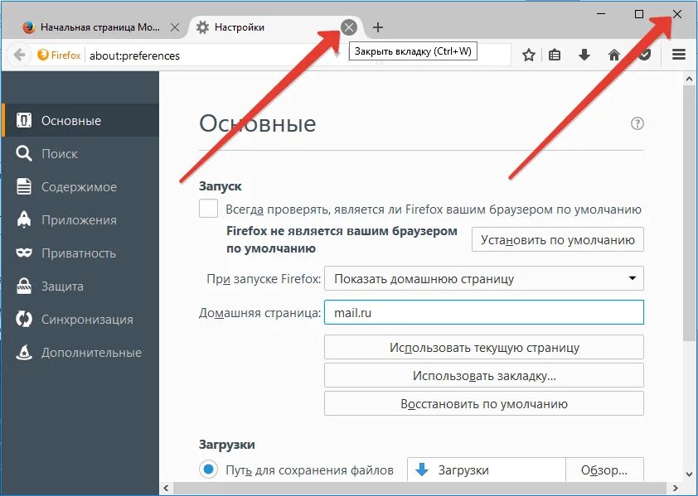Viewport: 698px width, 496px height.
Task: Click the Загрузки folder path field
Action: 486,470
